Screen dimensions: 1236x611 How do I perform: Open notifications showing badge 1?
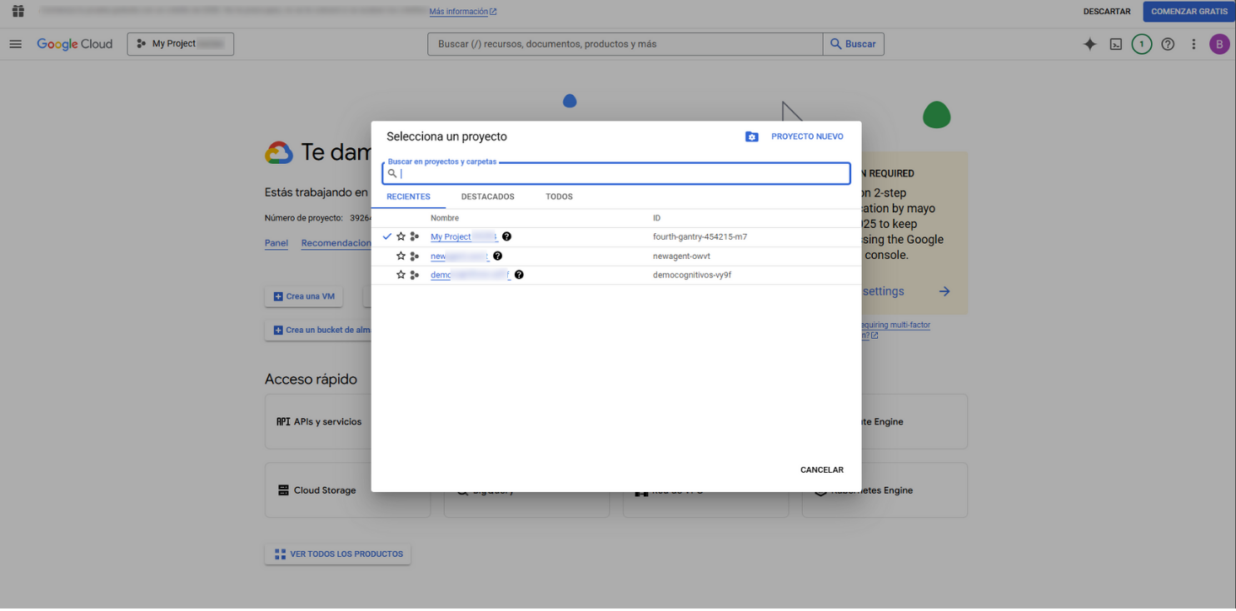[1142, 44]
